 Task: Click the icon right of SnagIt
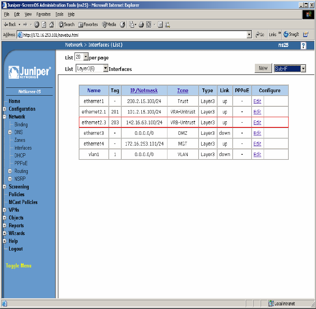click(306, 34)
